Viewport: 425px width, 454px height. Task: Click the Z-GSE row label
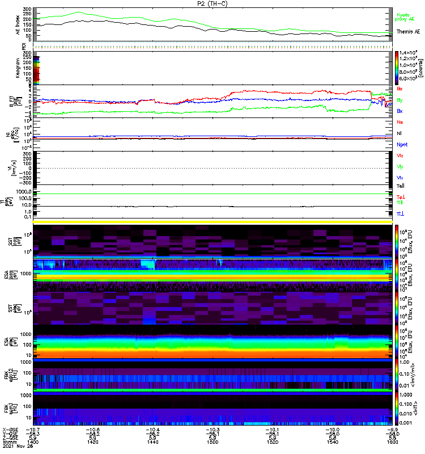(10, 438)
